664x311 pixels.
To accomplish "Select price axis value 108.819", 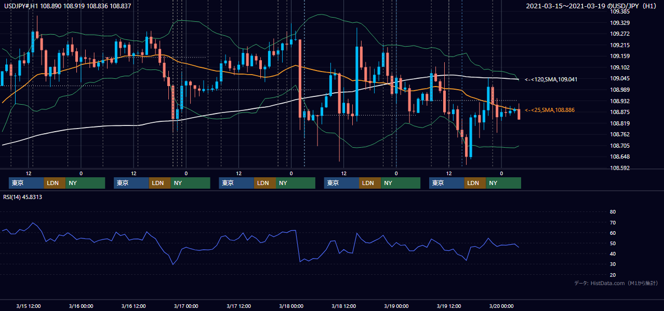I will pyautogui.click(x=620, y=123).
